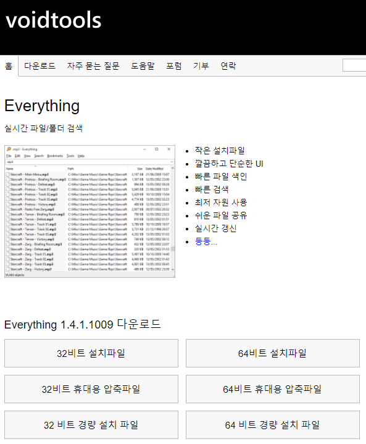Download 64 비트 경량 설치 파일

pos(273,425)
